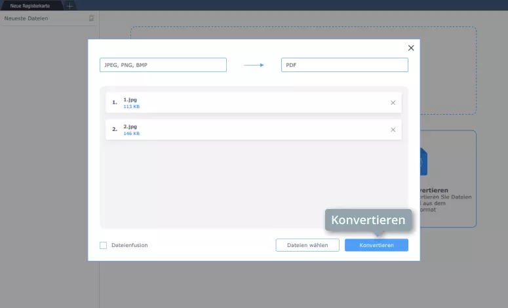Click the empty area of the file list
The width and height of the screenshot is (508, 308).
[253, 183]
